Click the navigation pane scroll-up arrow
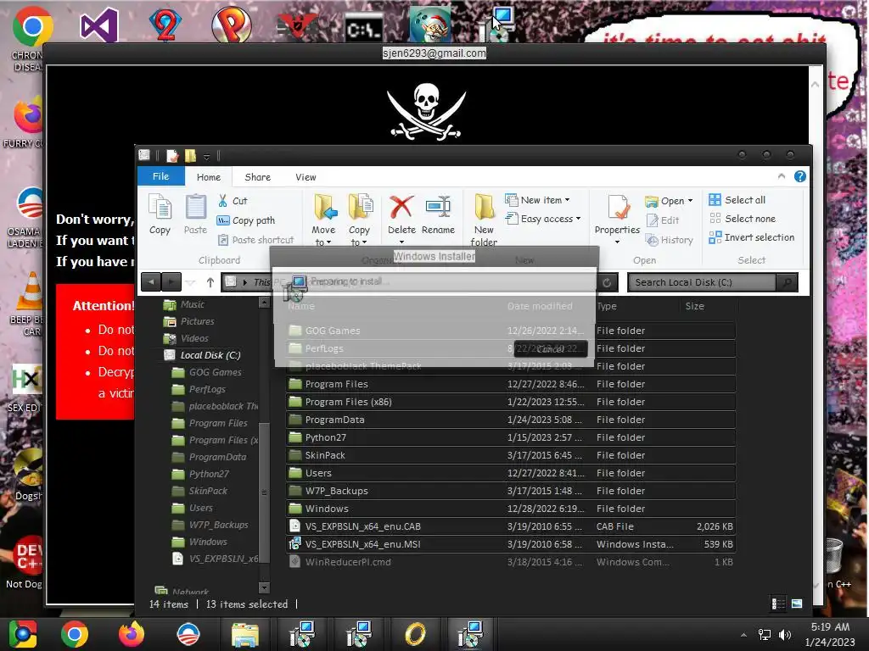The height and width of the screenshot is (651, 869). pos(265,303)
